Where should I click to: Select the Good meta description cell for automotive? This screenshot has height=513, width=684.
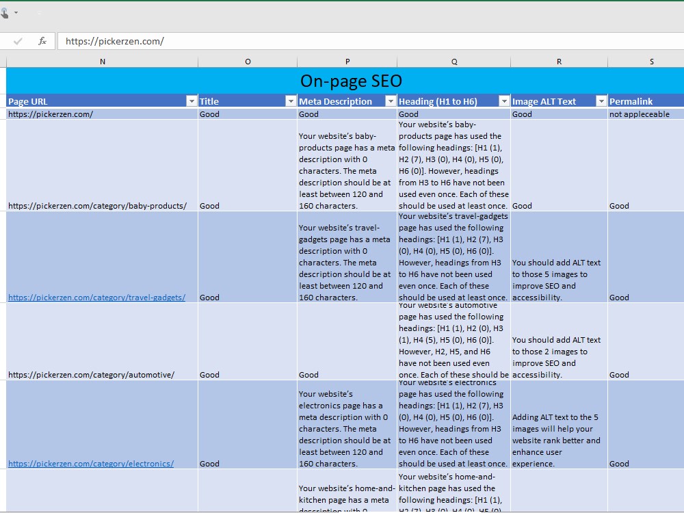pyautogui.click(x=347, y=341)
